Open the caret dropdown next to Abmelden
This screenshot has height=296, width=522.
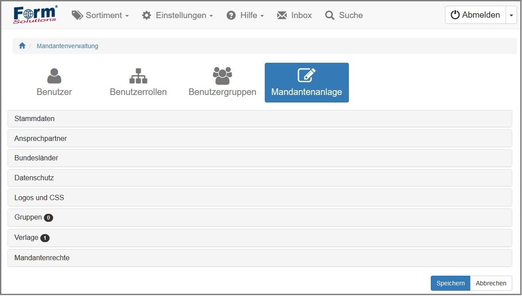pyautogui.click(x=511, y=15)
